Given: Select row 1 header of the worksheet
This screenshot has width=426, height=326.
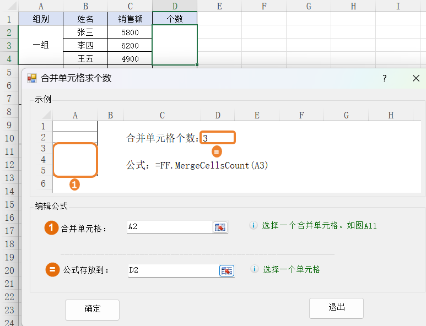Looking at the screenshot, I should coord(8,19).
